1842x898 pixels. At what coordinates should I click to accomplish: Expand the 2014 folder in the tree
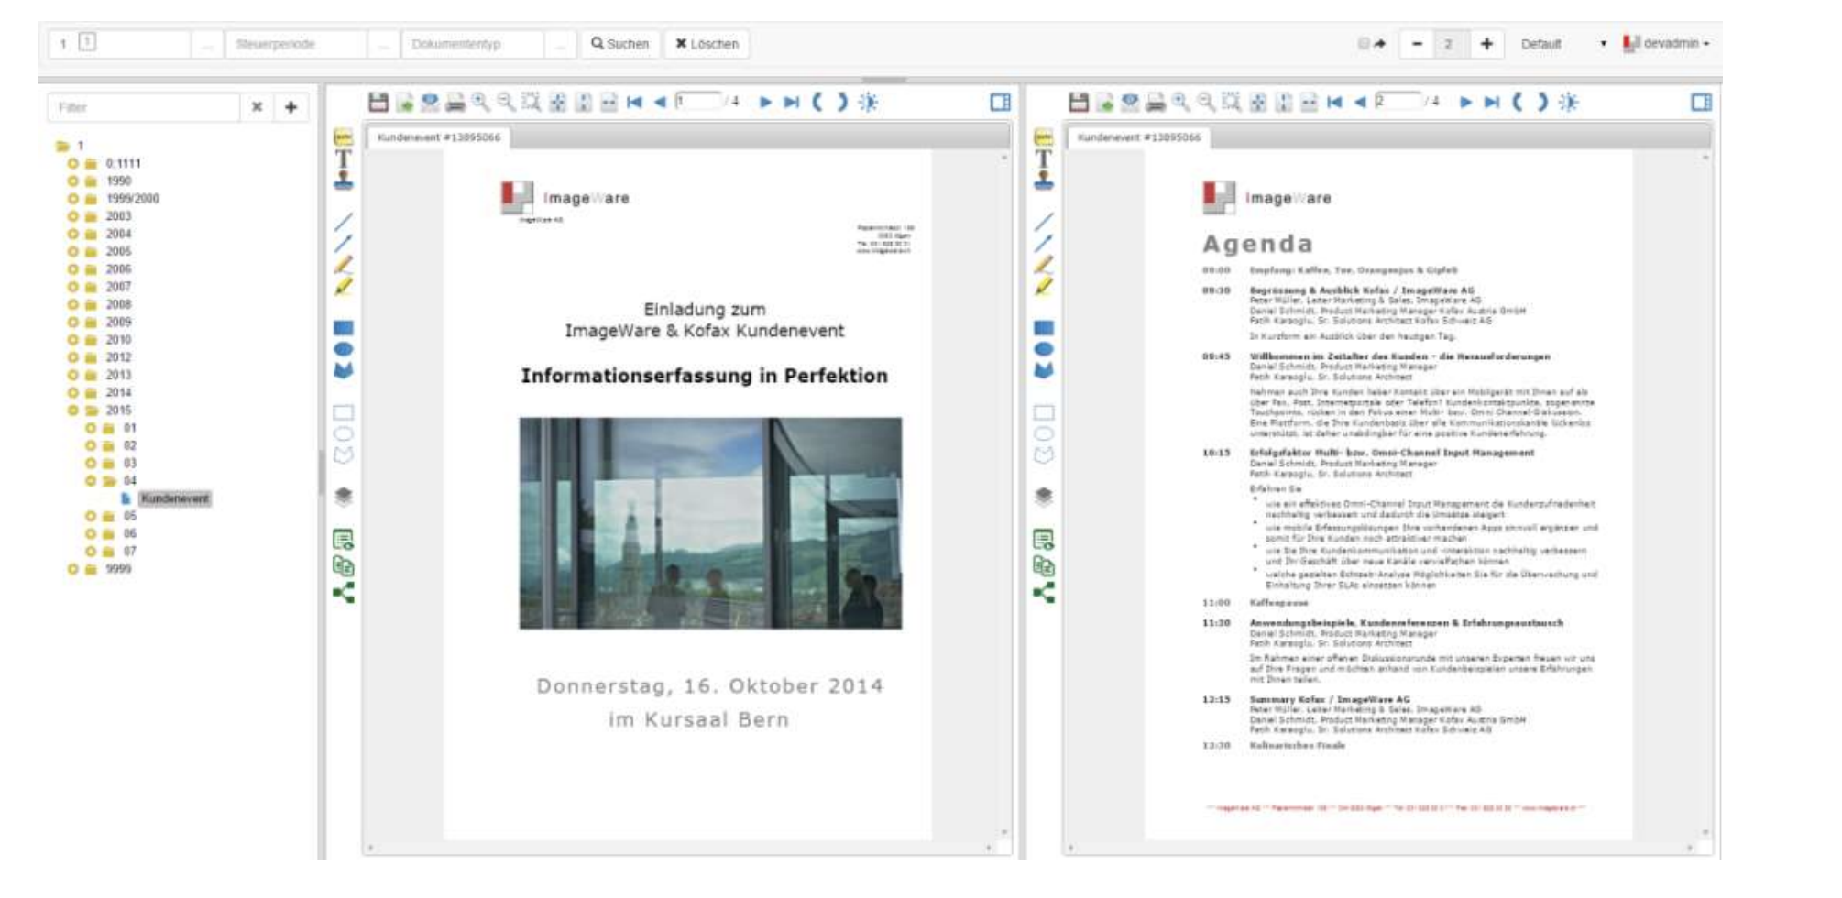tap(73, 392)
